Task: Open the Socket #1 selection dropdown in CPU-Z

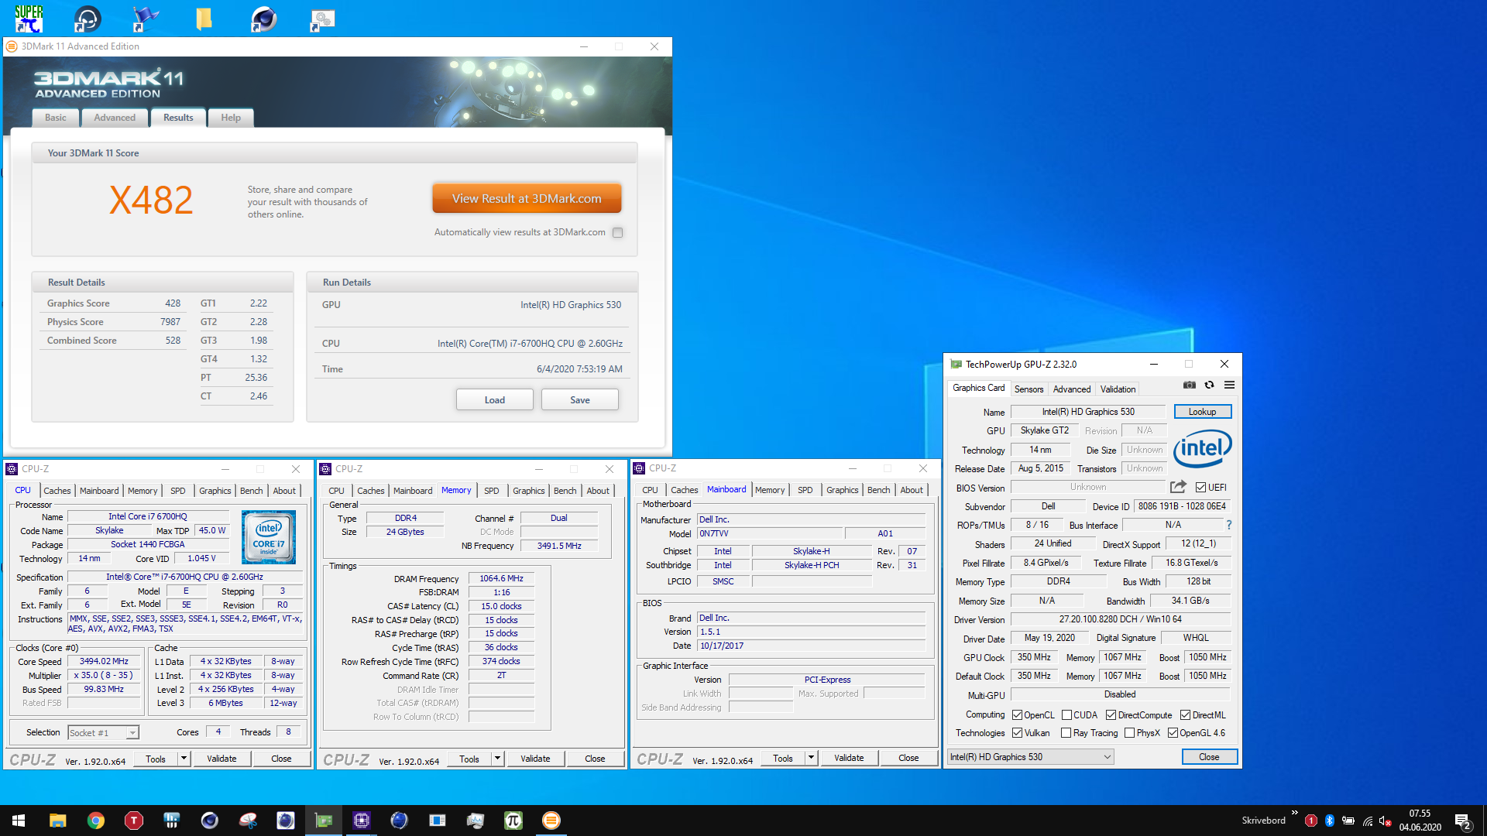Action: [x=102, y=732]
